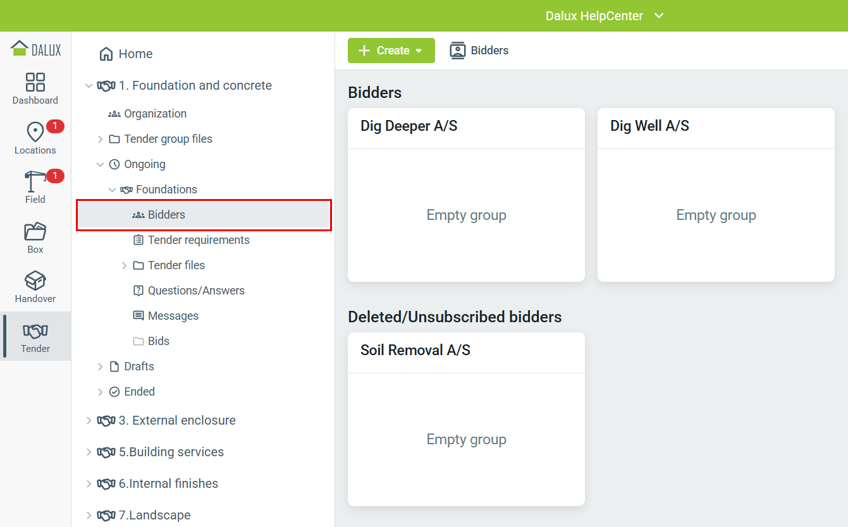Expand the Tender files folder
The height and width of the screenshot is (527, 848).
click(x=124, y=265)
